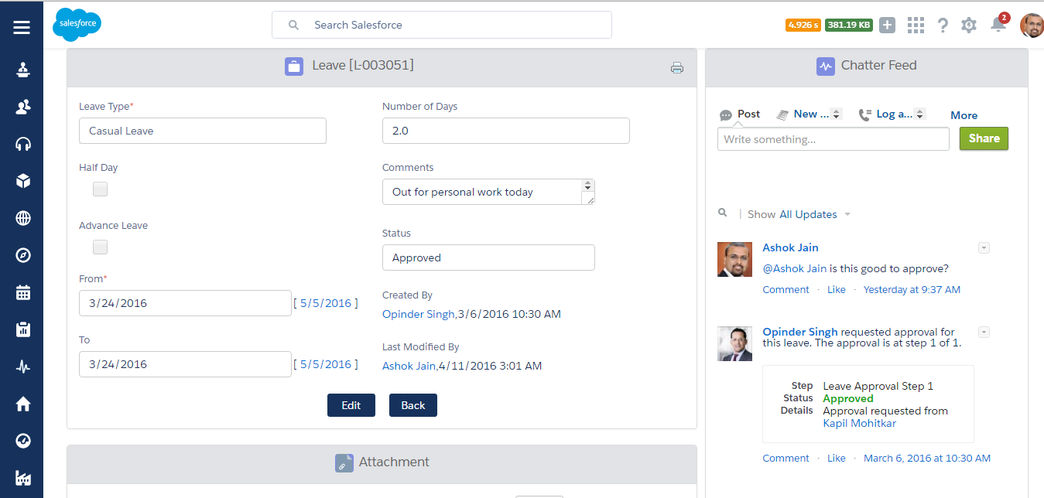The image size is (1044, 498).
Task: Open the hamburger navigation menu
Action: (22, 28)
